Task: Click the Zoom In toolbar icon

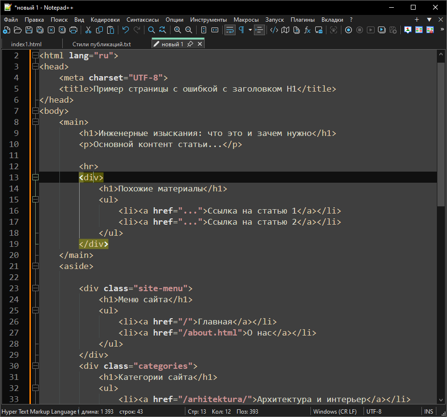Action: [178, 30]
